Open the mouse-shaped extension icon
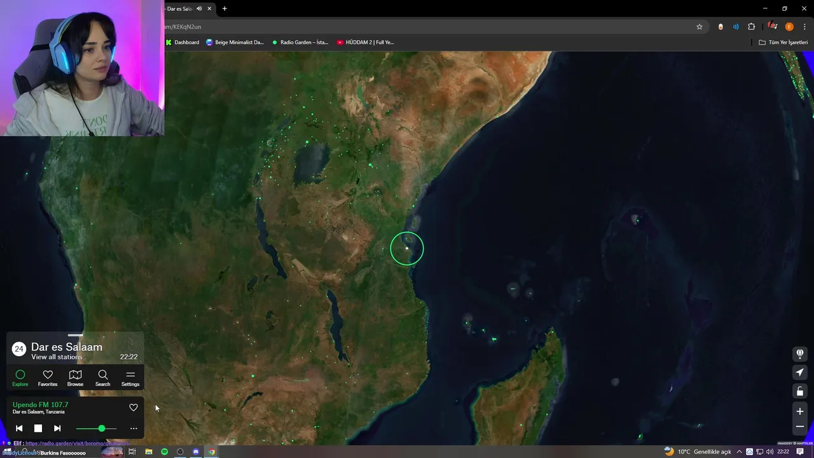 click(x=721, y=27)
